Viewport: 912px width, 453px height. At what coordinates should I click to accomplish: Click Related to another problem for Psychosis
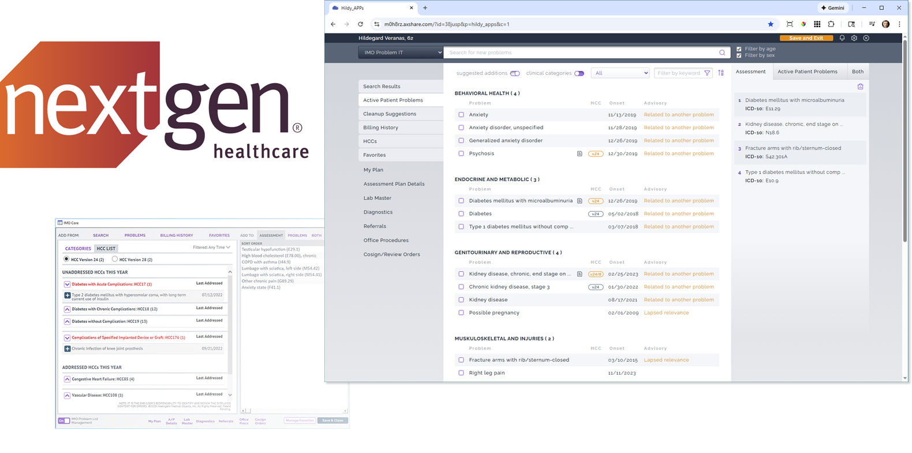pos(679,154)
